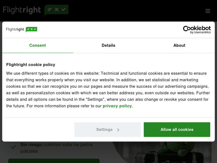Open the hamburger menu in the header
This screenshot has width=217, height=163.
(x=207, y=11)
